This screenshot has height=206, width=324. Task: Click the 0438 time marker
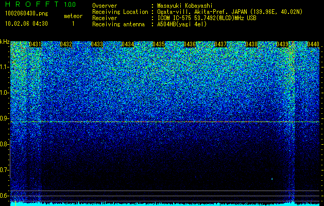coord(251,44)
